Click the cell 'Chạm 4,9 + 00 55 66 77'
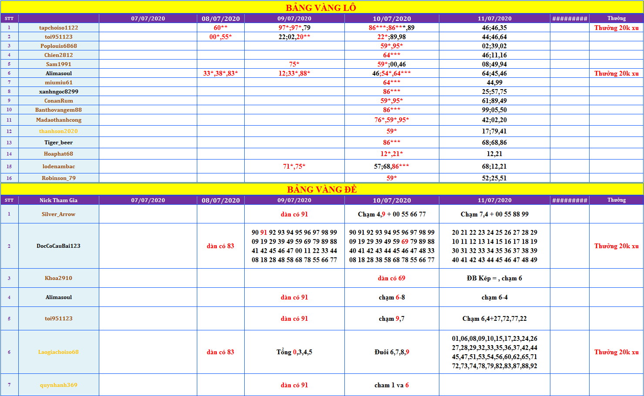This screenshot has width=644, height=396. click(392, 214)
